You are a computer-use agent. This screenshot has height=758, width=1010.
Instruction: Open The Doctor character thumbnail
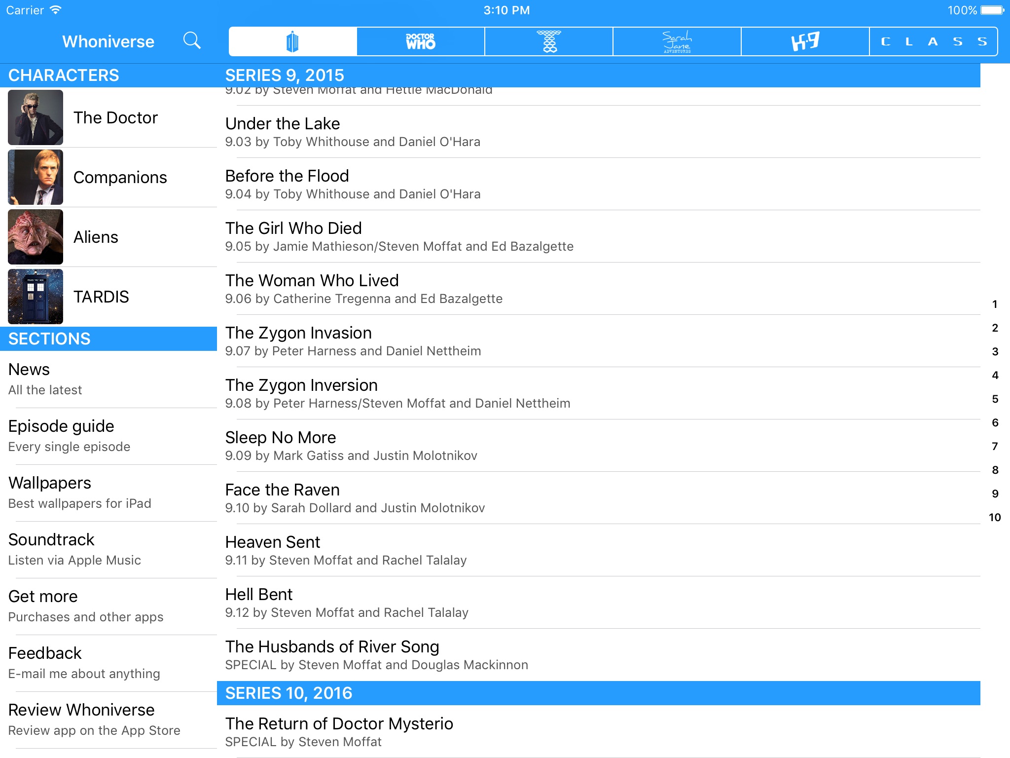36,117
